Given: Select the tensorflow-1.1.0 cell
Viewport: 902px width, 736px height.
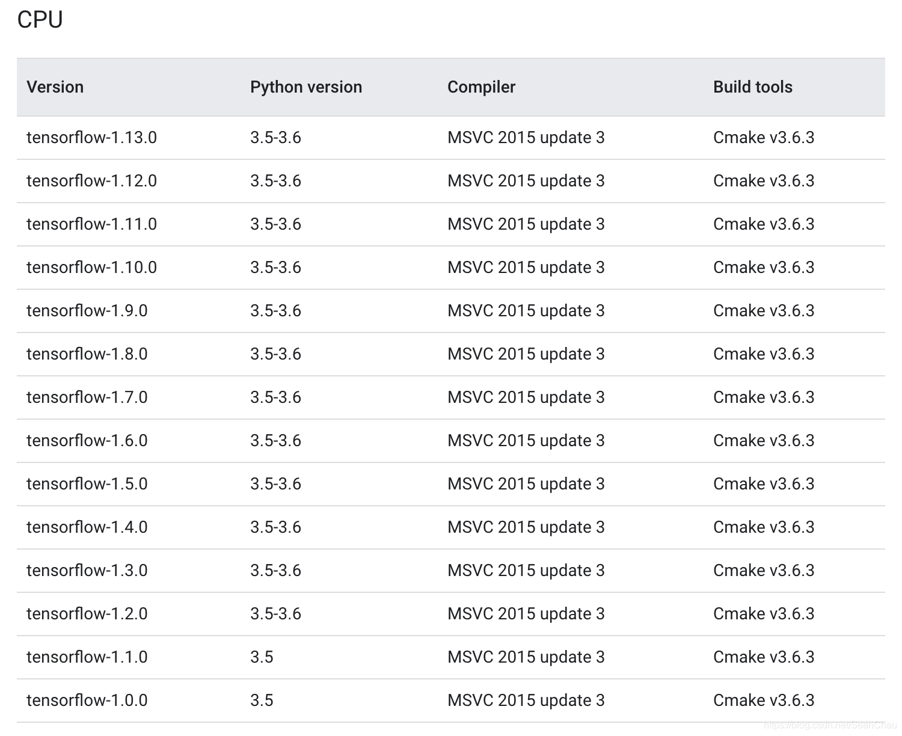Looking at the screenshot, I should [87, 657].
